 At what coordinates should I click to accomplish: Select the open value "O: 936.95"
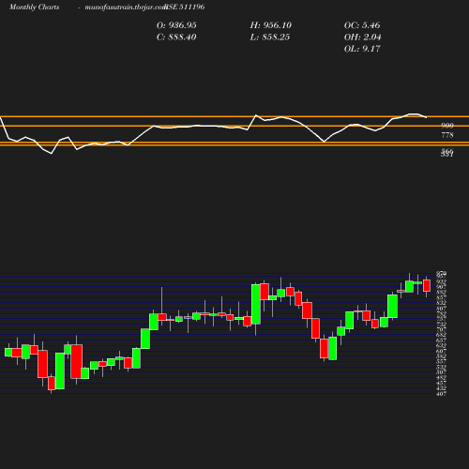pyautogui.click(x=176, y=25)
